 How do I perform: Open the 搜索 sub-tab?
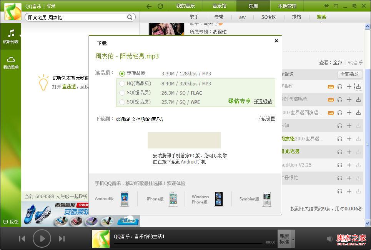coord(321,17)
